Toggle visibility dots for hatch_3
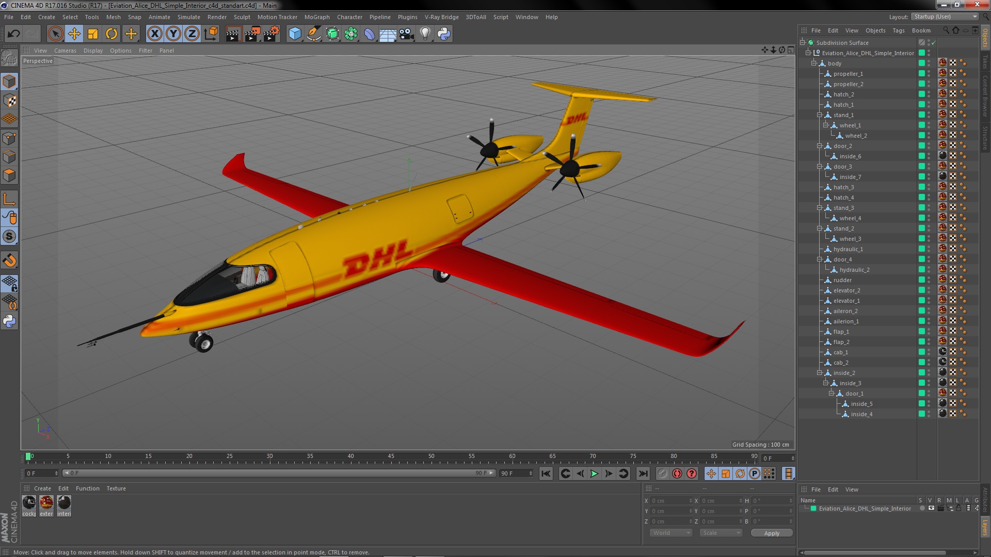The height and width of the screenshot is (557, 991). pyautogui.click(x=929, y=187)
